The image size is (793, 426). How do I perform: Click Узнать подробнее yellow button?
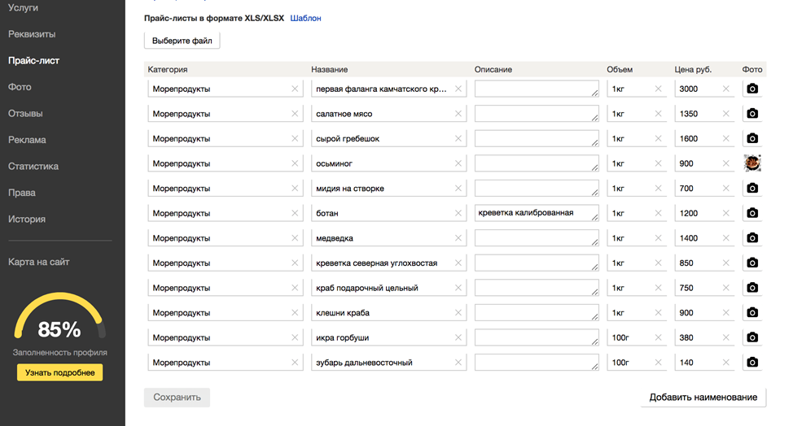[x=59, y=372]
